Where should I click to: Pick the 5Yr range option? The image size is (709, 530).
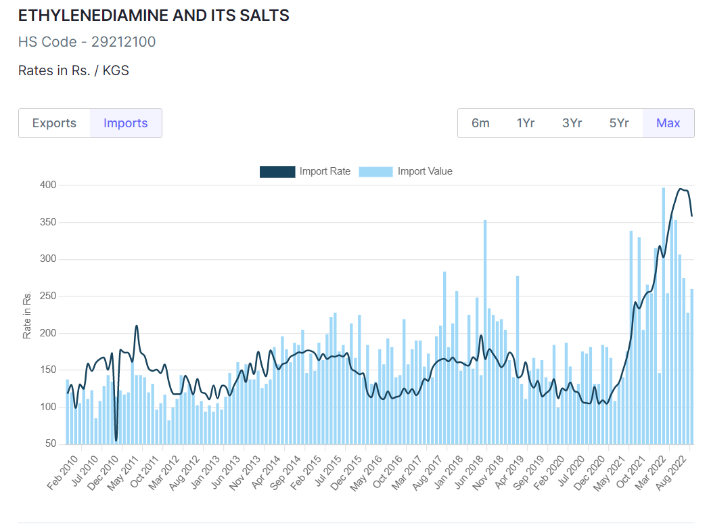click(618, 123)
